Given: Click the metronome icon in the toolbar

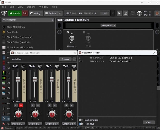Looking at the screenshot, I should point(125,13).
